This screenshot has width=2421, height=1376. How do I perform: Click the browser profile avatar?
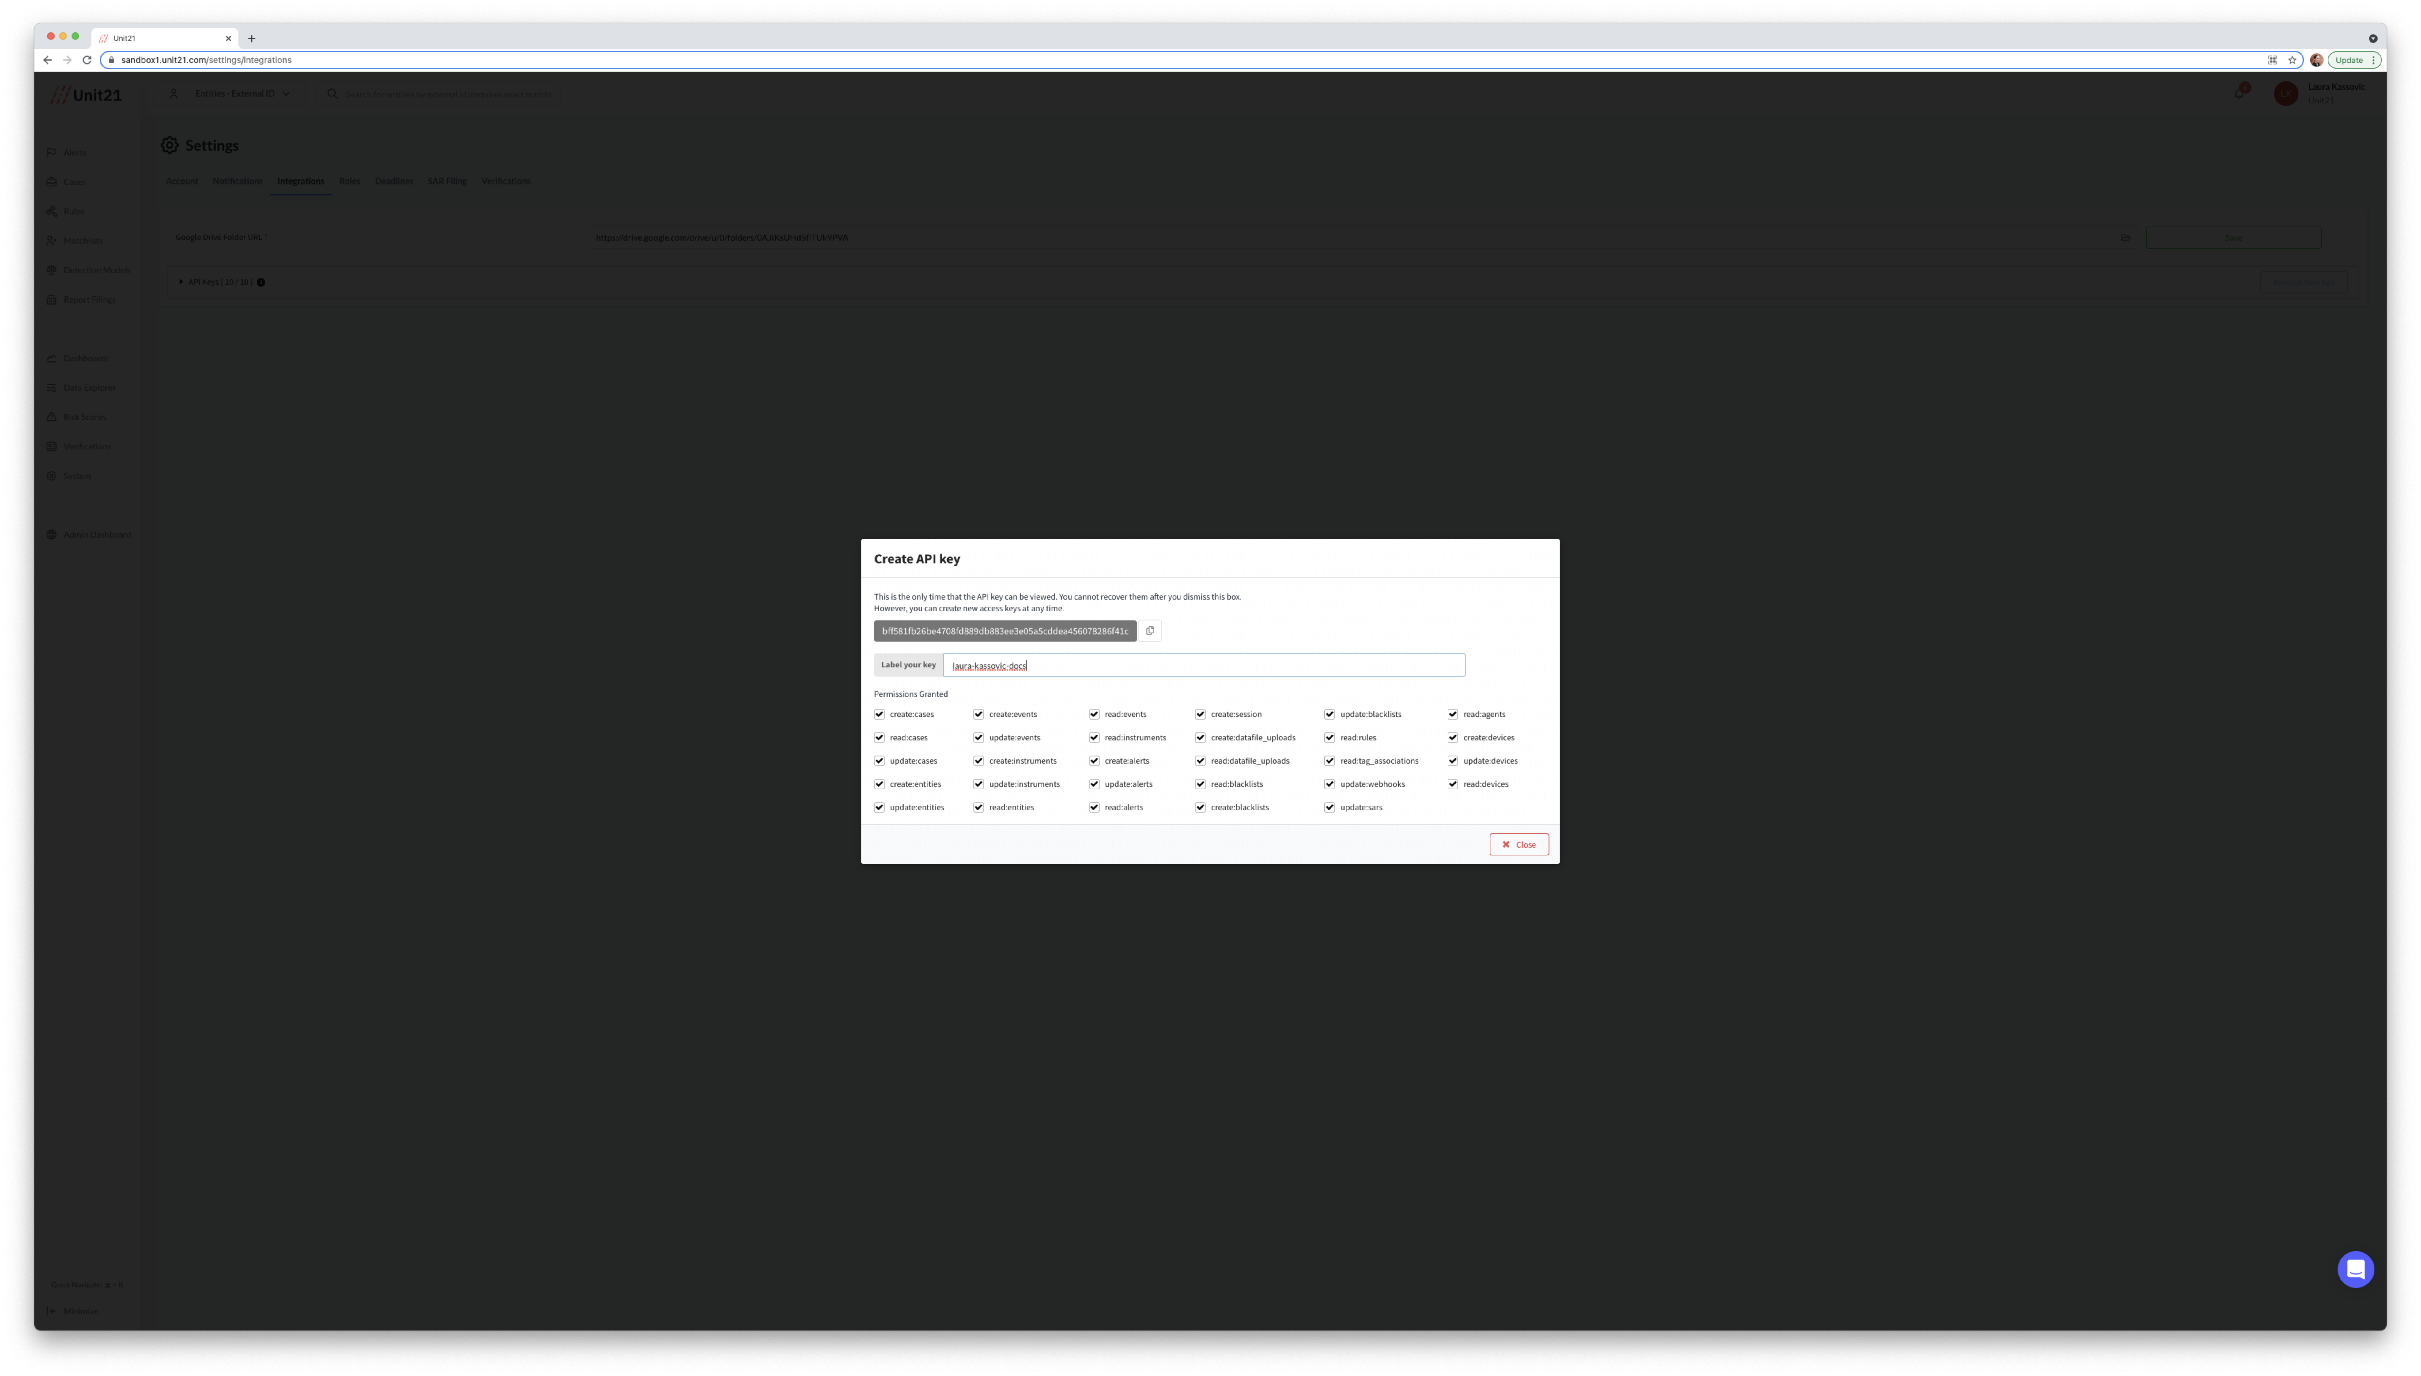(2316, 61)
